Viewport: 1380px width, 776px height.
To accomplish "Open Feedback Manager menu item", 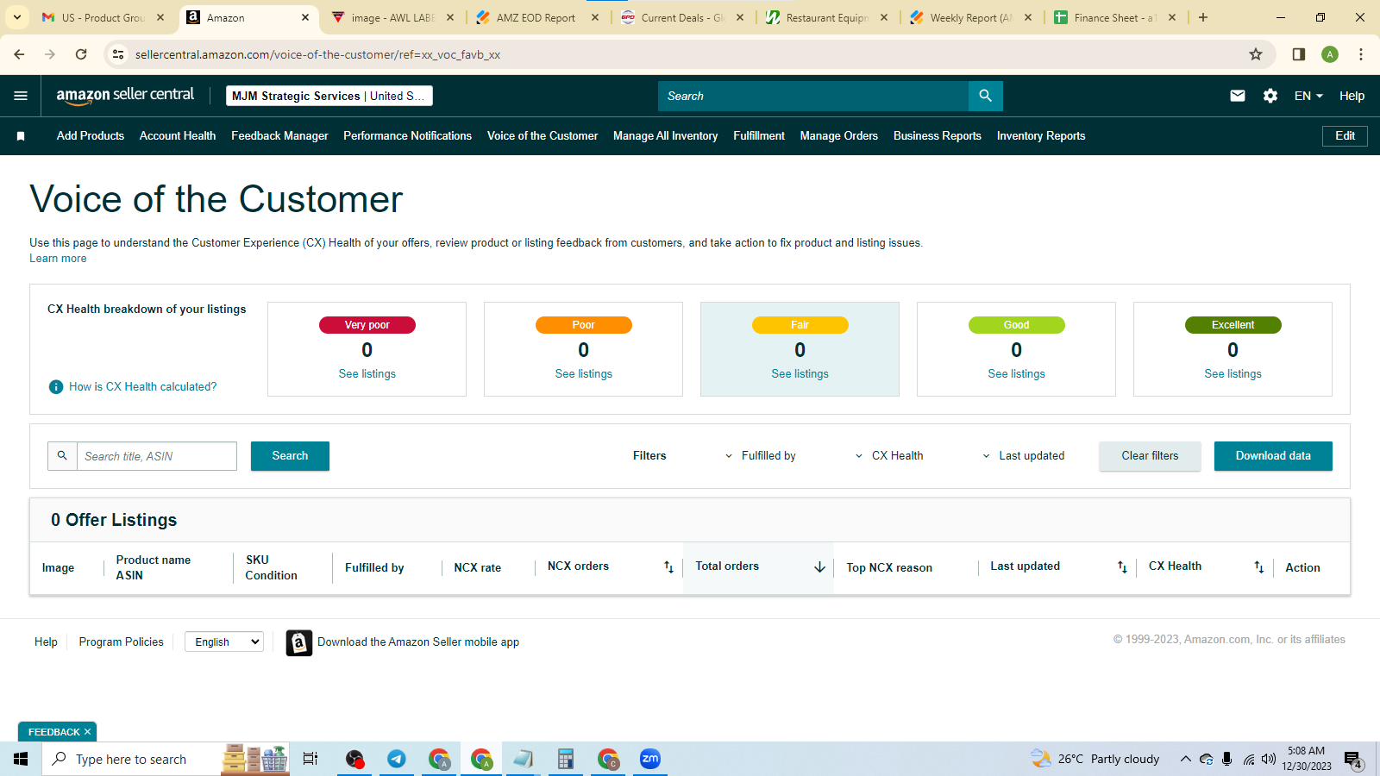I will click(279, 136).
